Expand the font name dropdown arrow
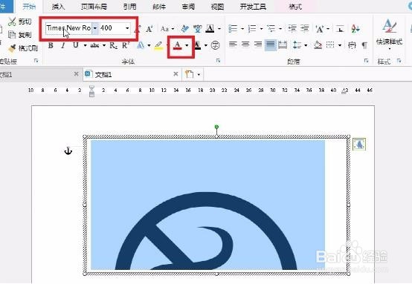The width and height of the screenshot is (412, 284). click(x=95, y=28)
